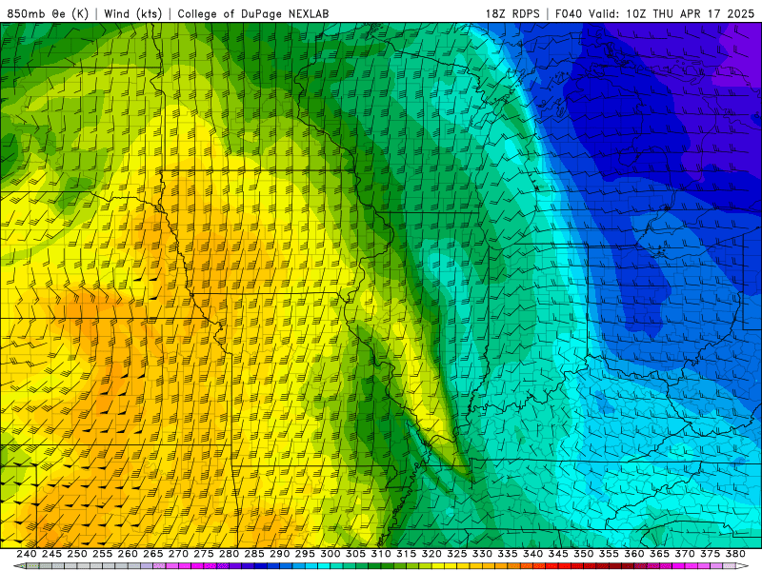Click the 'Wind (kts)' header label
This screenshot has width=762, height=571.
coord(132,13)
